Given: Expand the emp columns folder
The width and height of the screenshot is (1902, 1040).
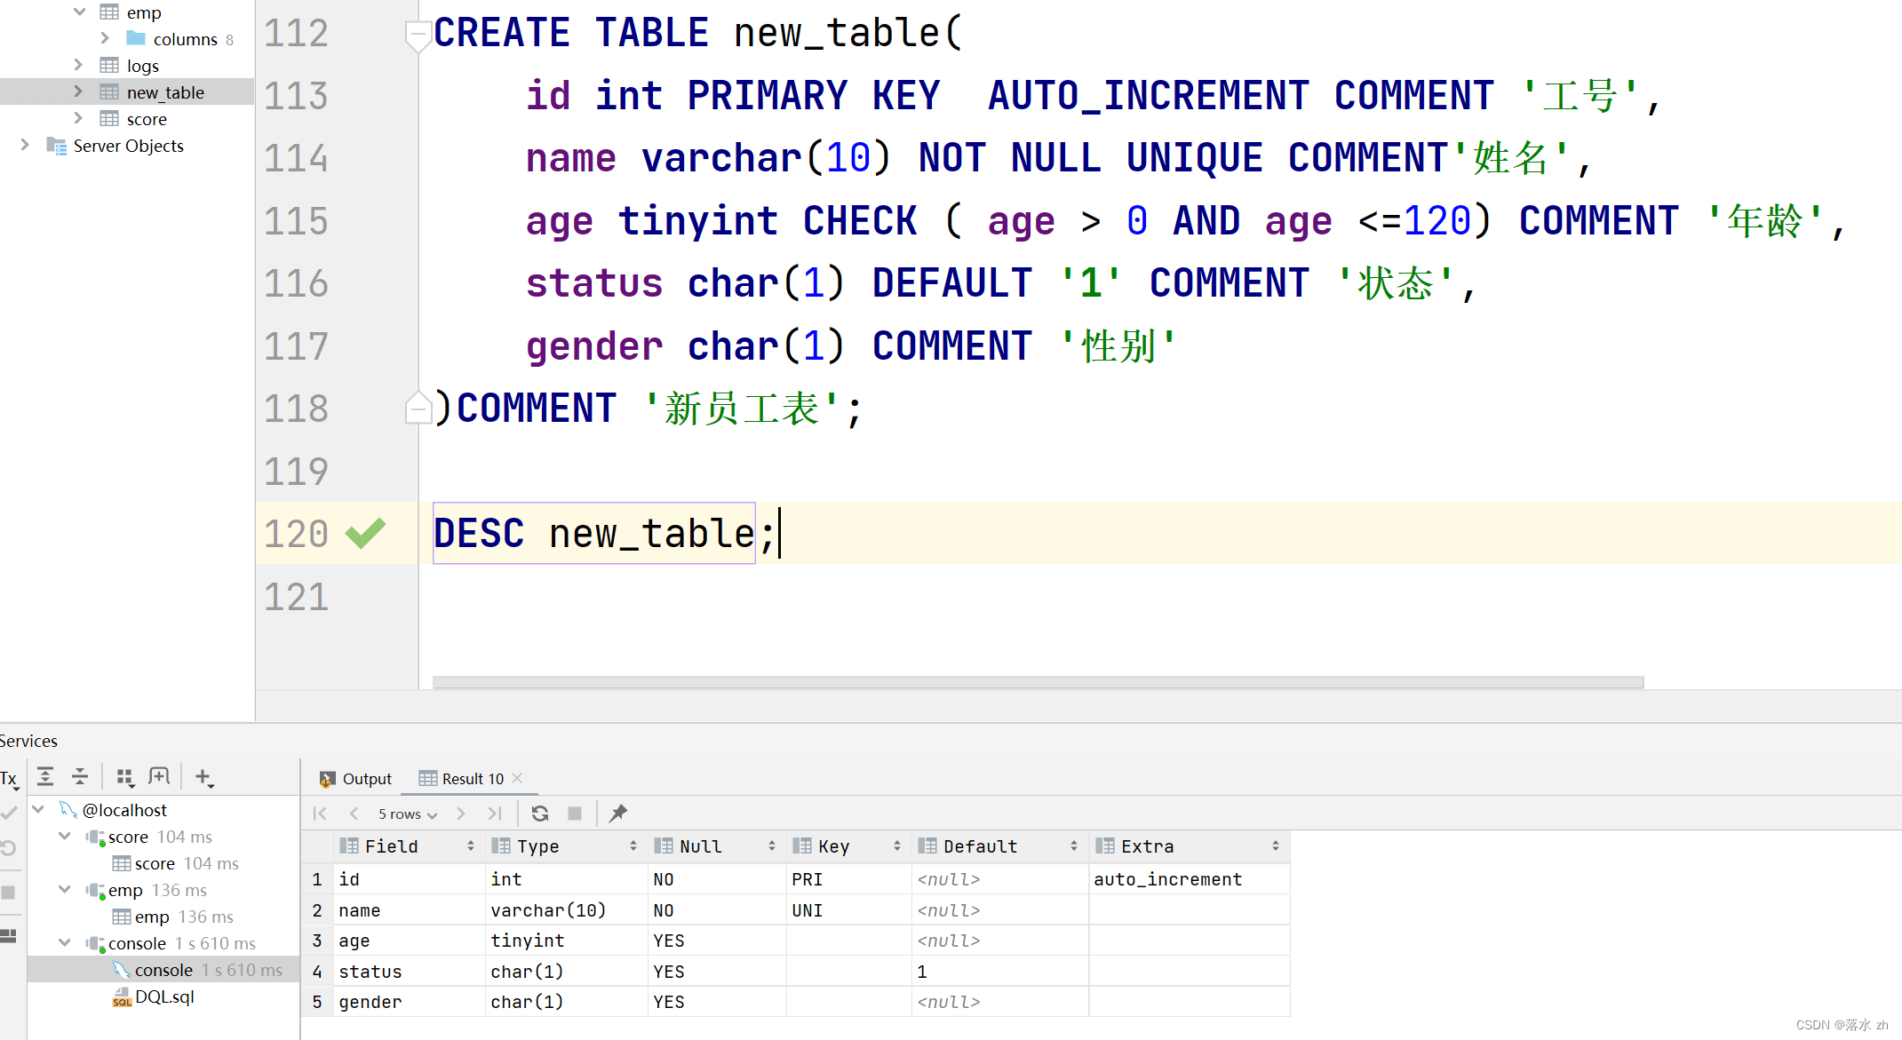Looking at the screenshot, I should [105, 38].
